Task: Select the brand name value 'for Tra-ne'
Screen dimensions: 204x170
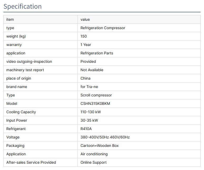Action: [89, 87]
